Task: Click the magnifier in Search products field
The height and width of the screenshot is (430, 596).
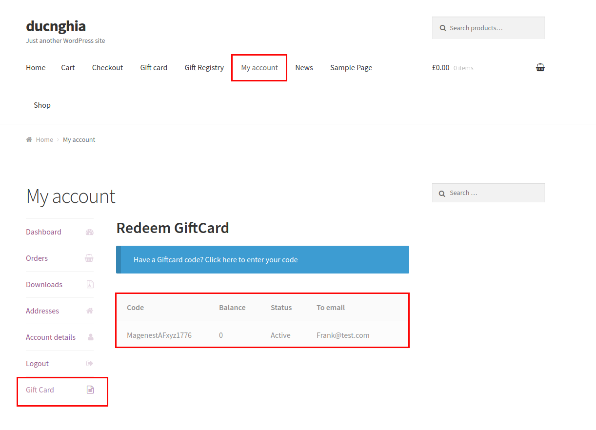Action: pyautogui.click(x=442, y=28)
